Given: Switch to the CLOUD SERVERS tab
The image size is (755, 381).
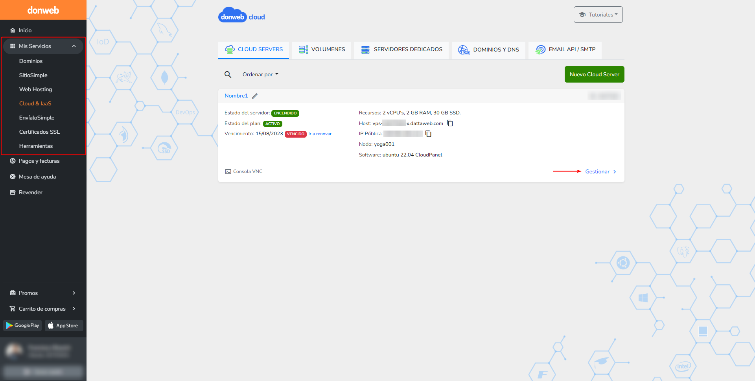Looking at the screenshot, I should click(x=254, y=50).
